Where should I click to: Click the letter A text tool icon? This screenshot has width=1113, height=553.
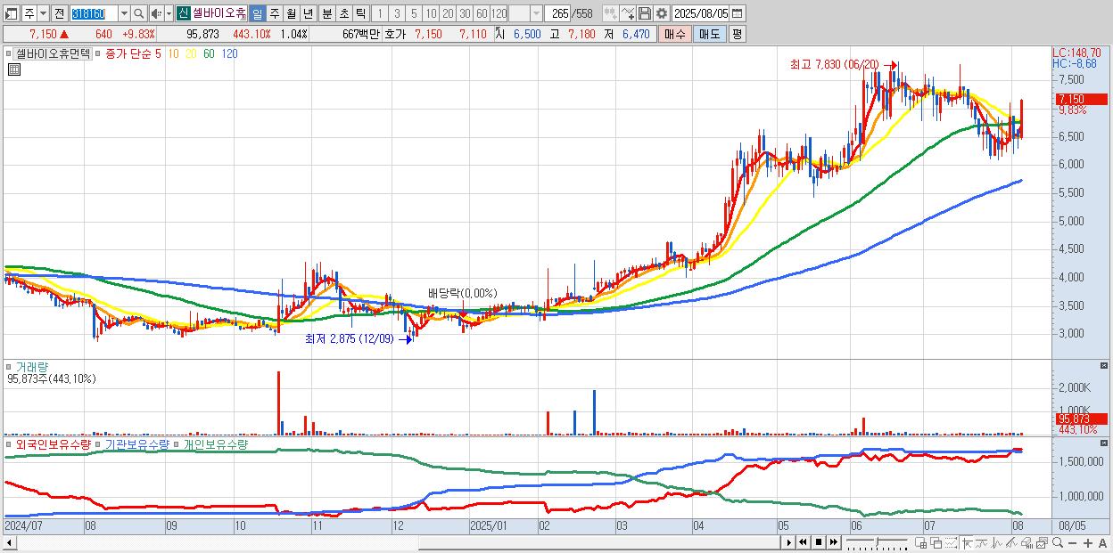pos(1102,543)
